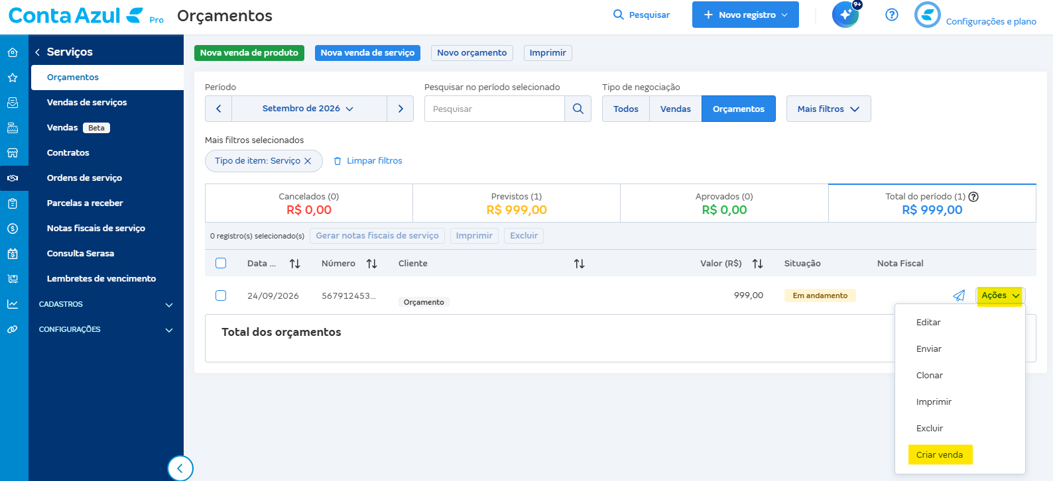Select the Vendas negotiation type tab

(x=676, y=109)
